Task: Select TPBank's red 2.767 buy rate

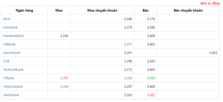Action: [64, 78]
